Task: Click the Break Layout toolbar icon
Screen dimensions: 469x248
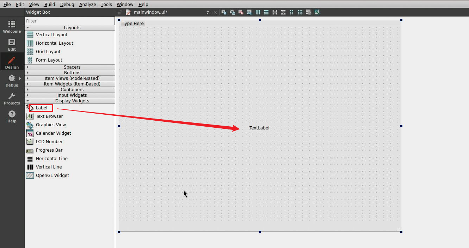Action: point(309,12)
